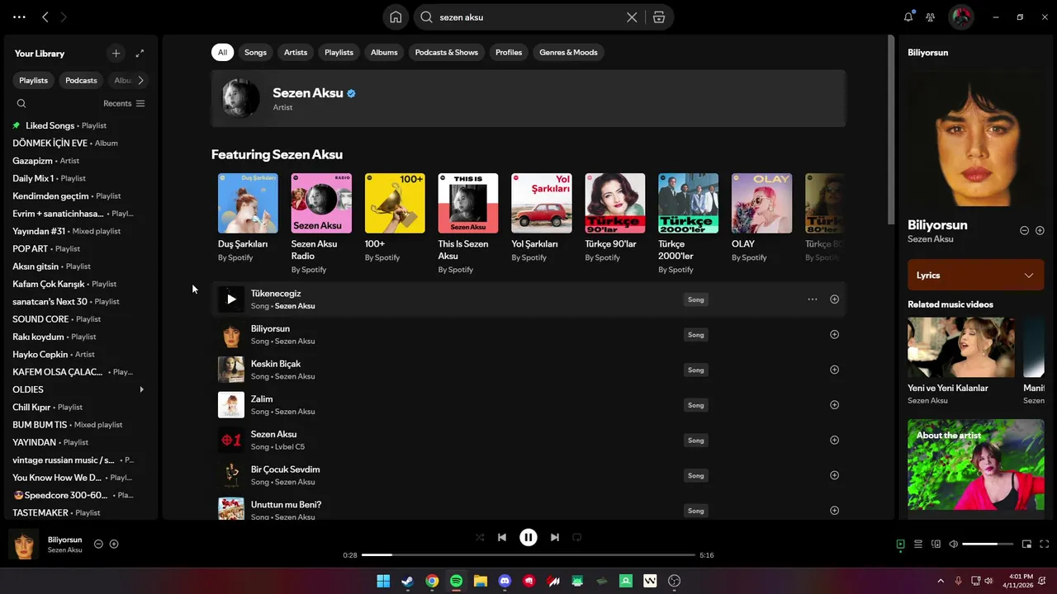
Task: Go back to previous page
Action: point(45,16)
